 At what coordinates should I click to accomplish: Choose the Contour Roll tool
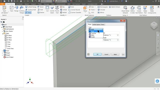pyautogui.click(x=30, y=10)
